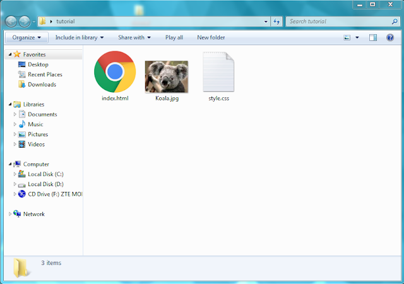Click the Pictures library icon

(x=22, y=134)
